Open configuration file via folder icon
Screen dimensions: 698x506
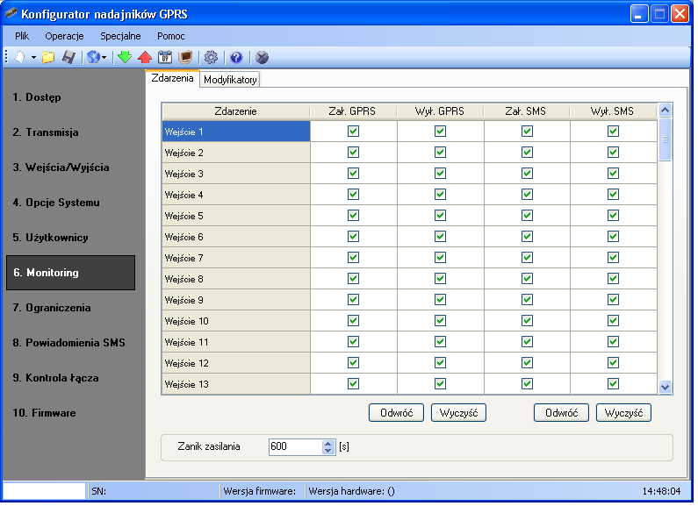(48, 57)
